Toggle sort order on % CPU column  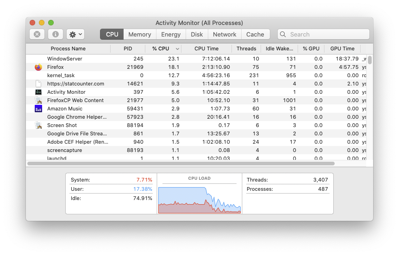[163, 49]
